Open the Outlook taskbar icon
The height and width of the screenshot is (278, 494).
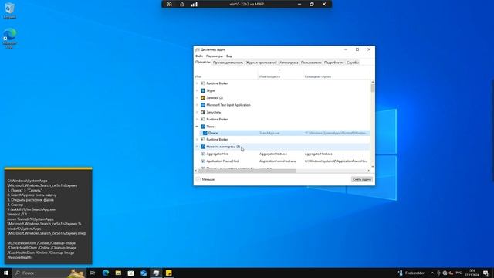click(144, 273)
